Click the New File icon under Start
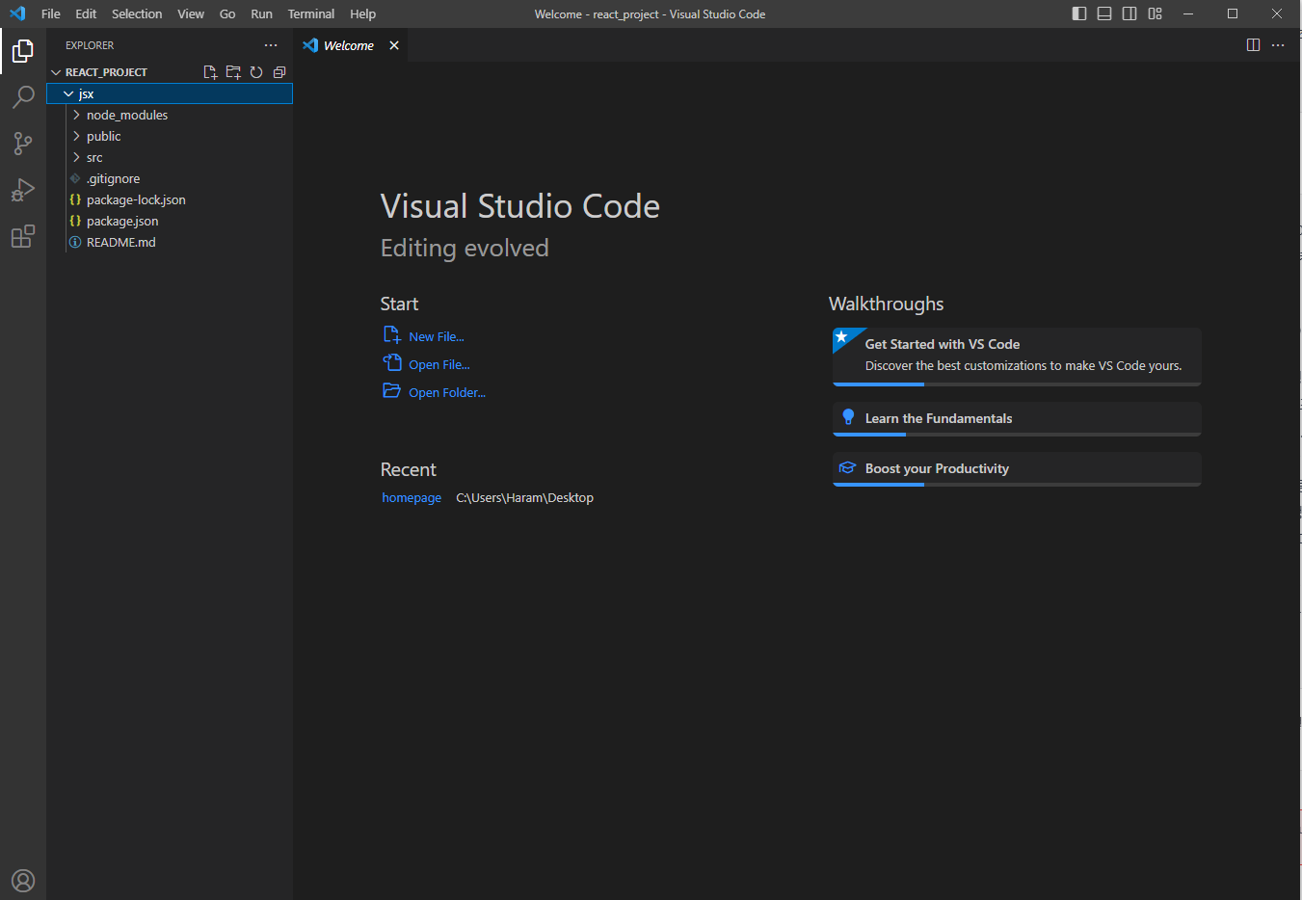Viewport: 1302px width, 900px height. coord(392,334)
